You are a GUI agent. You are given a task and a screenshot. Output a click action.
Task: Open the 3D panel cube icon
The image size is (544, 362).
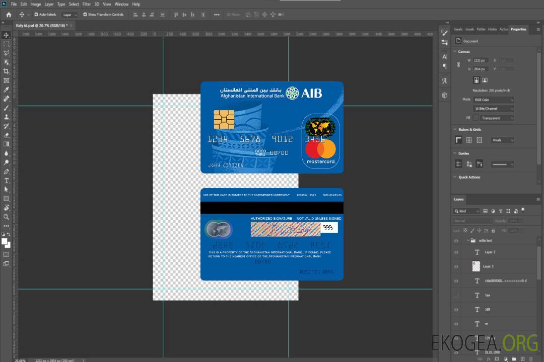coord(444,95)
